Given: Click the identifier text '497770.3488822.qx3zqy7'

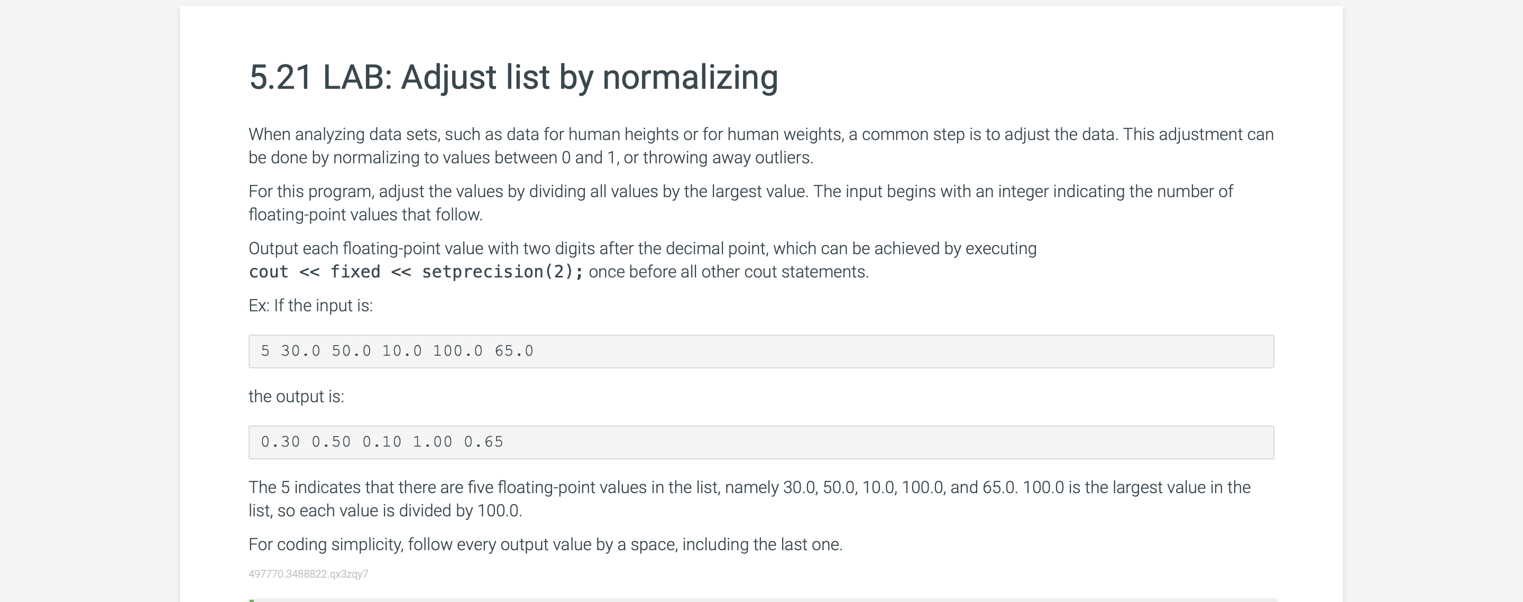Looking at the screenshot, I should 308,574.
